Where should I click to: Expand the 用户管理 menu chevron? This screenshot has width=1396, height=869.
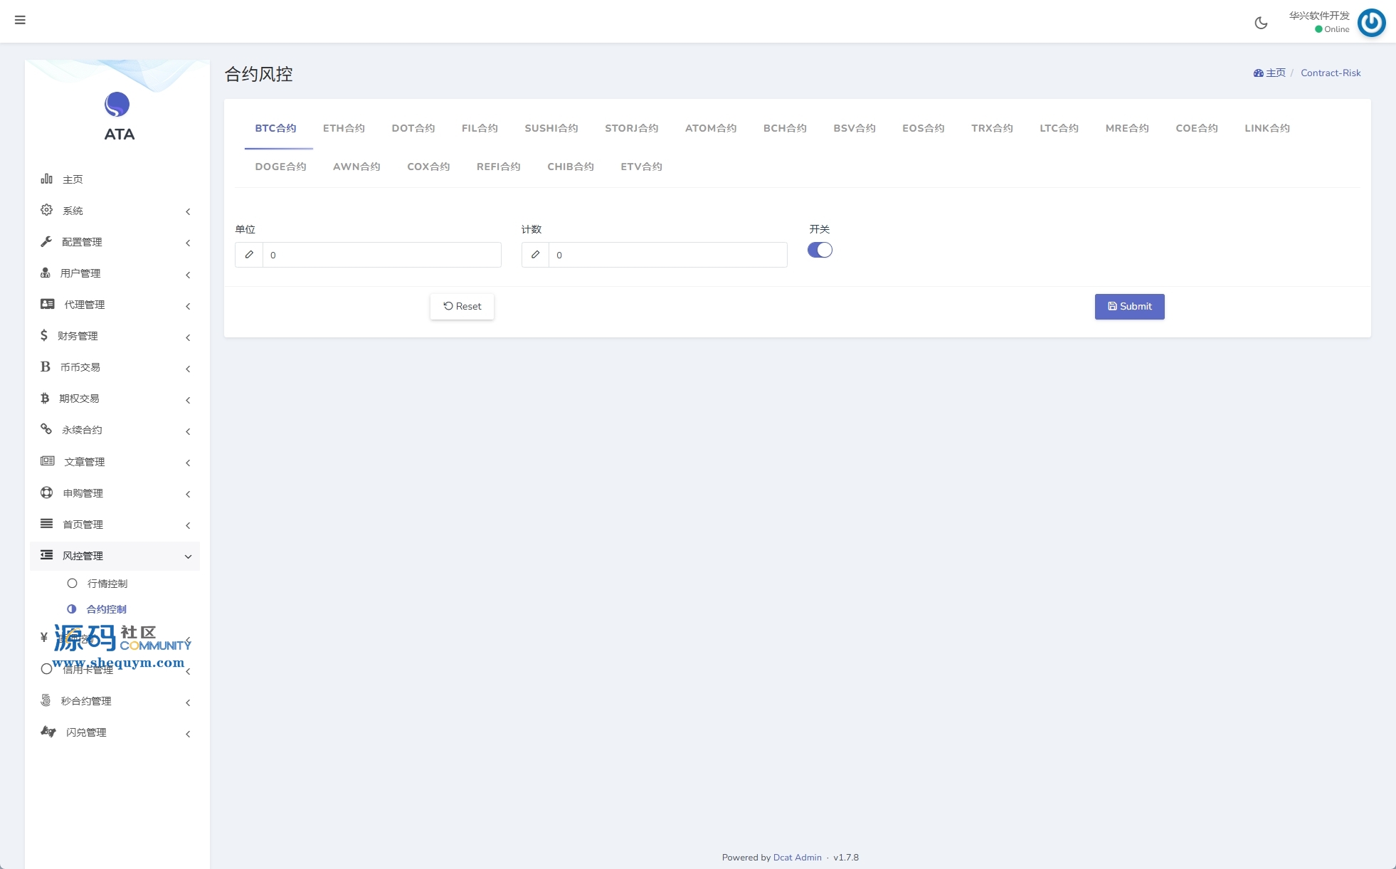pyautogui.click(x=188, y=275)
